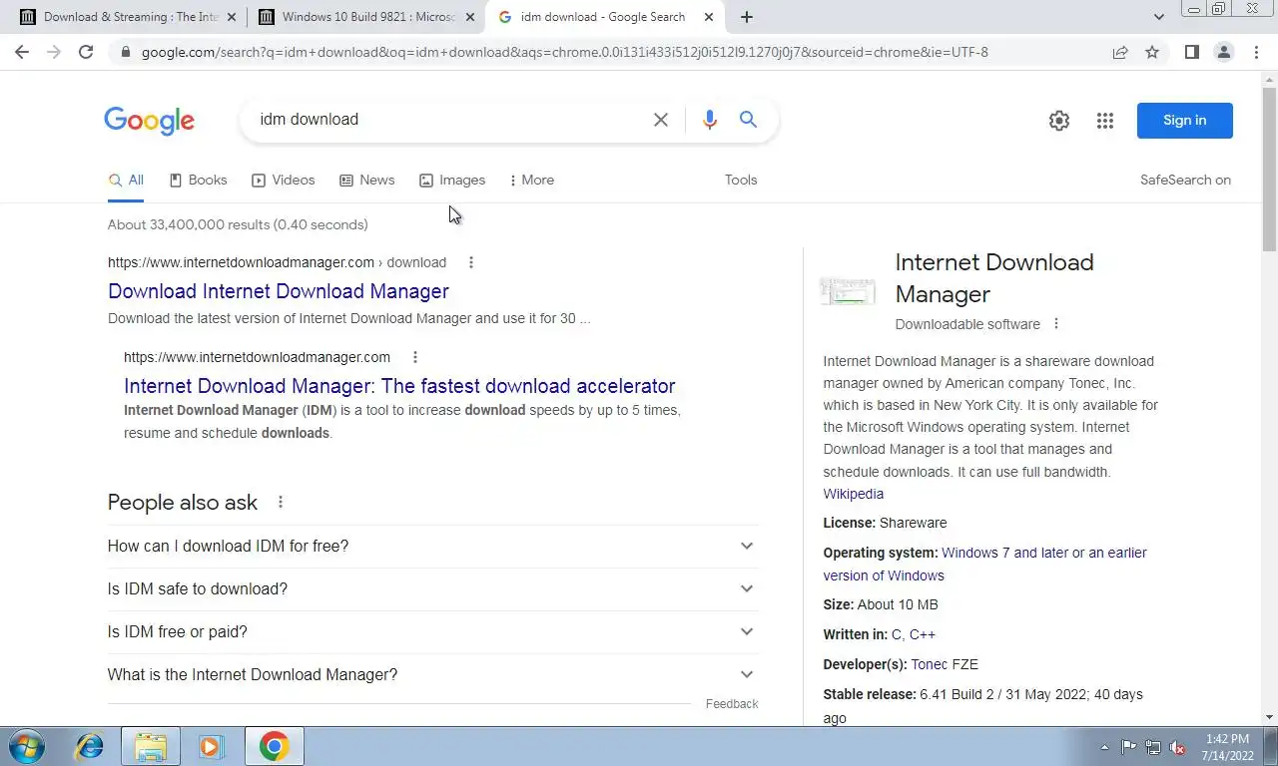1278x766 pixels.
Task: Open Windows Media Player from taskbar
Action: tap(211, 746)
